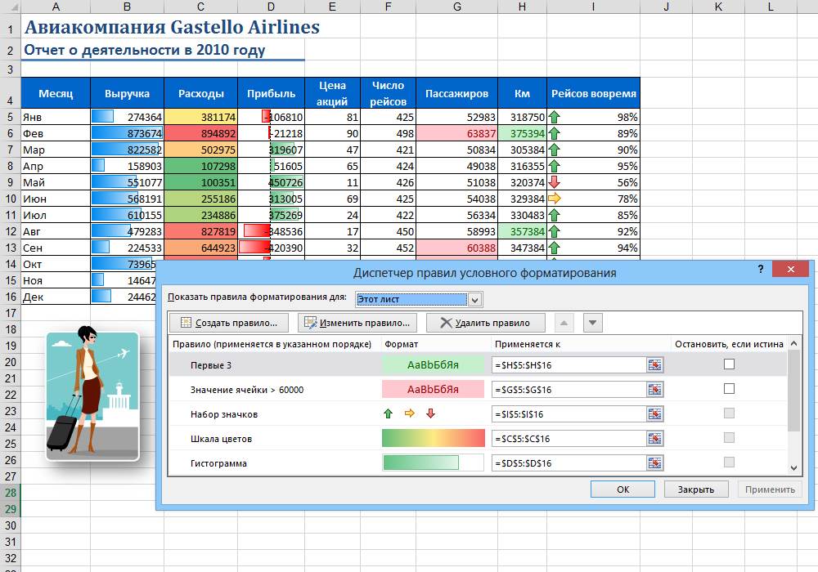818x572 pixels.
Task: Click the color scale gradient format preview
Action: pos(433,438)
